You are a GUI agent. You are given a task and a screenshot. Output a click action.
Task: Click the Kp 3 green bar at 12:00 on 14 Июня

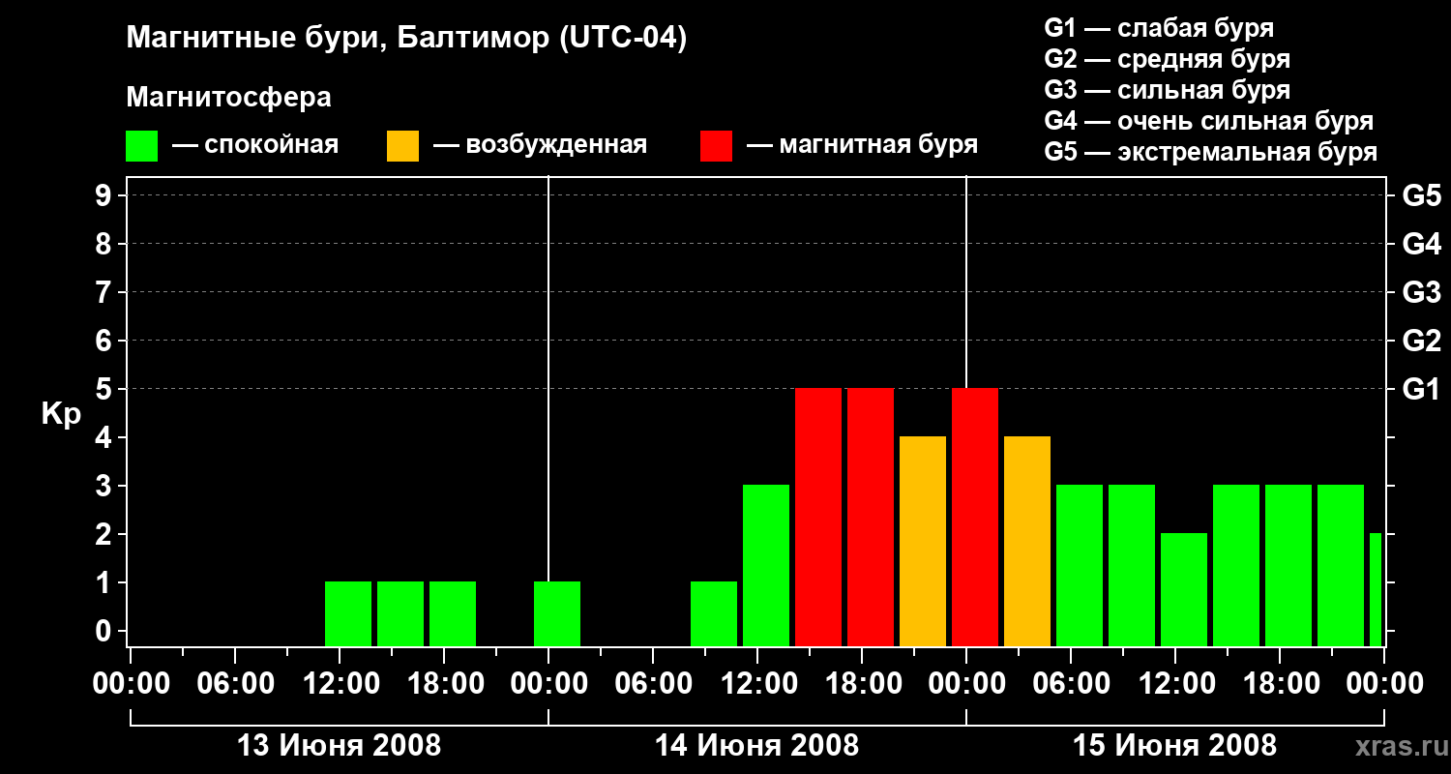click(x=766, y=565)
